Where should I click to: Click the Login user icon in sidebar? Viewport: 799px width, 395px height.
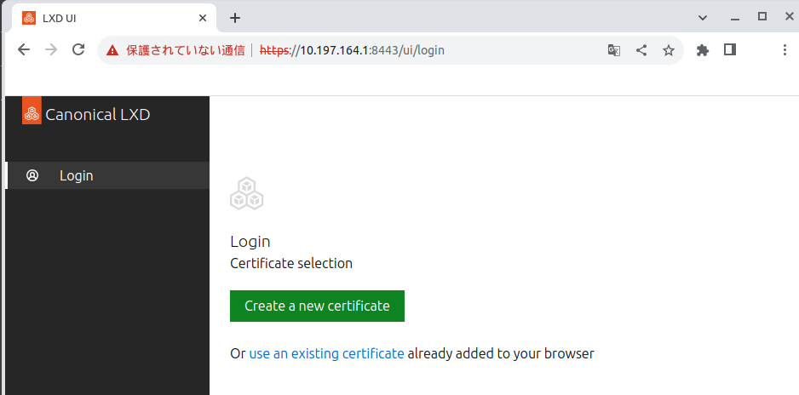pyautogui.click(x=32, y=175)
